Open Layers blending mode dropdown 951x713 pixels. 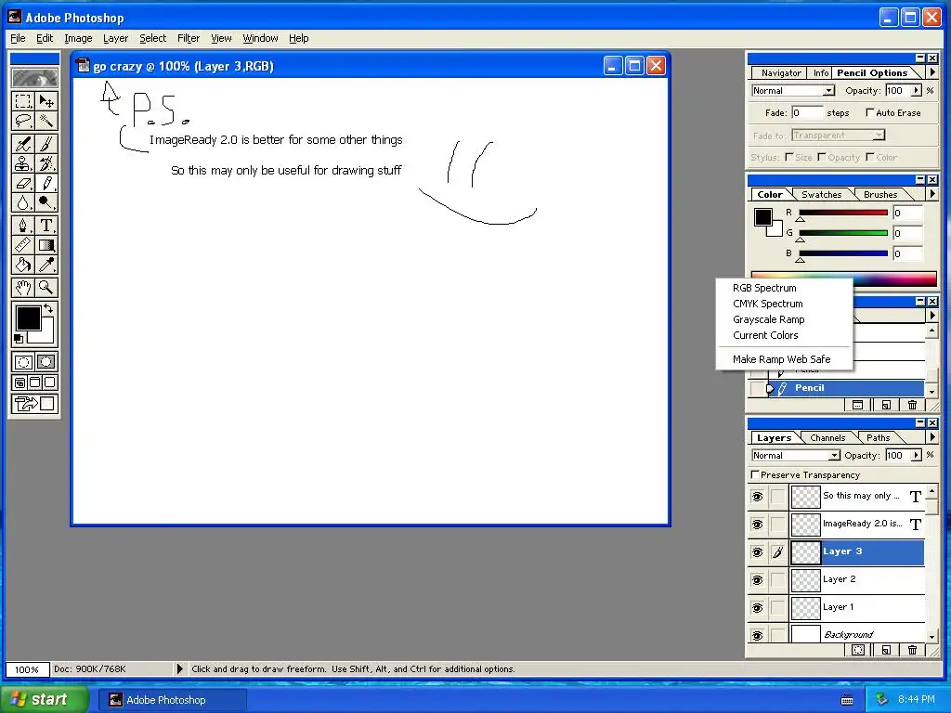click(835, 455)
